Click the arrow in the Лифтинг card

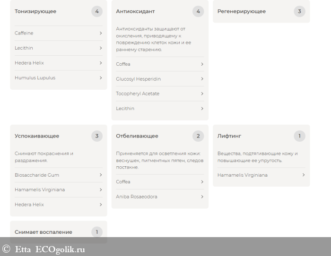pyautogui.click(x=303, y=175)
